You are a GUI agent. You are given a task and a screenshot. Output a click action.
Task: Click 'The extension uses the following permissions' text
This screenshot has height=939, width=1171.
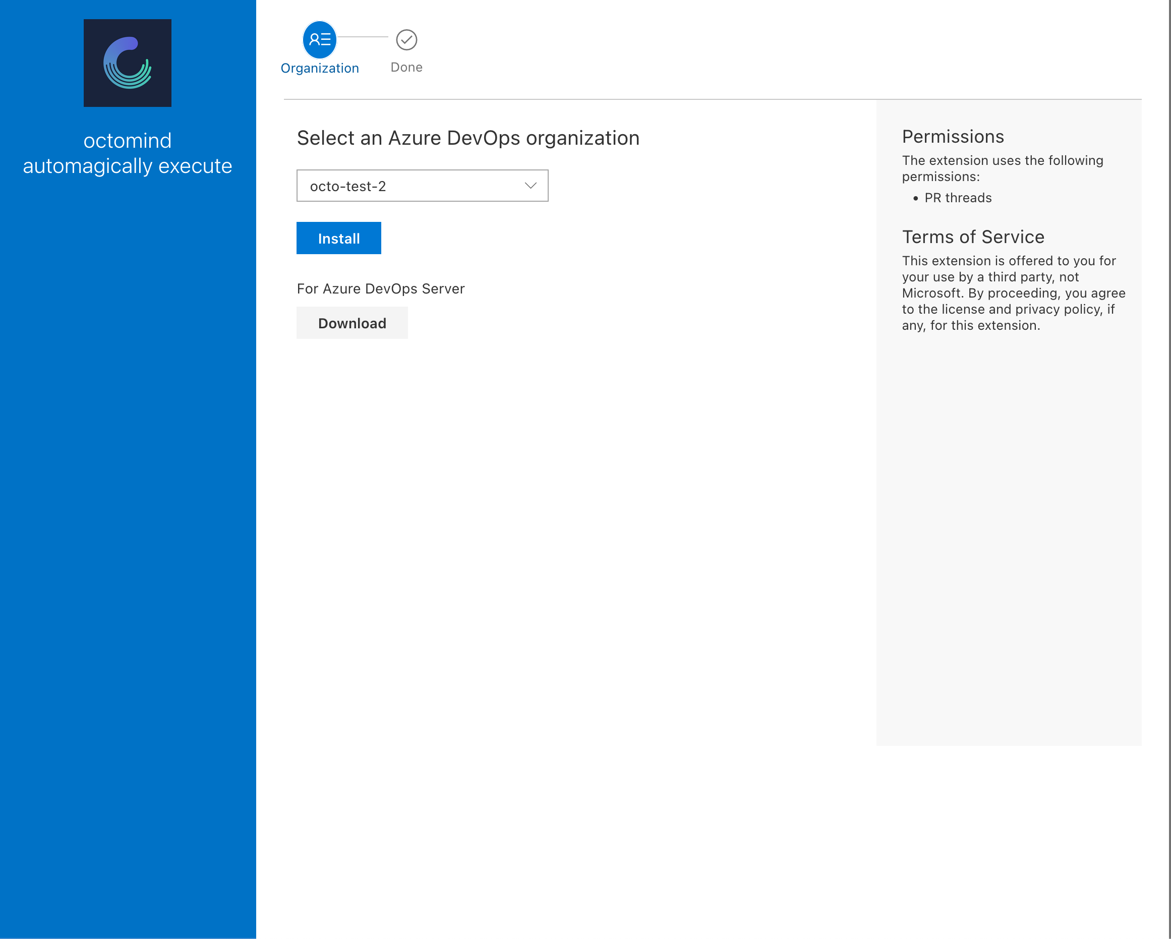coord(1003,168)
